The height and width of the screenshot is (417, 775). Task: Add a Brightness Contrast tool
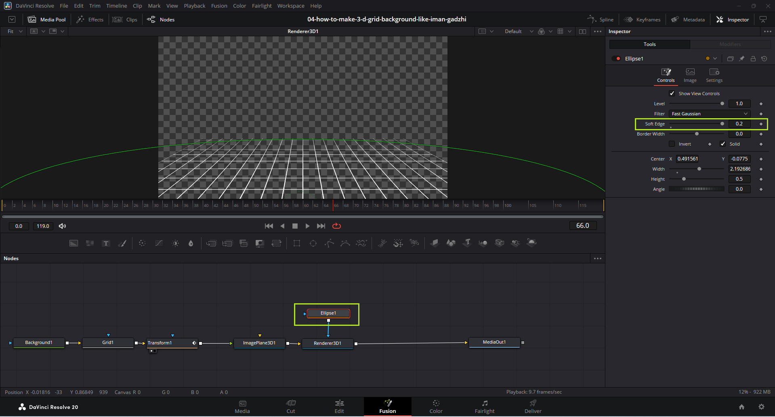pyautogui.click(x=175, y=243)
